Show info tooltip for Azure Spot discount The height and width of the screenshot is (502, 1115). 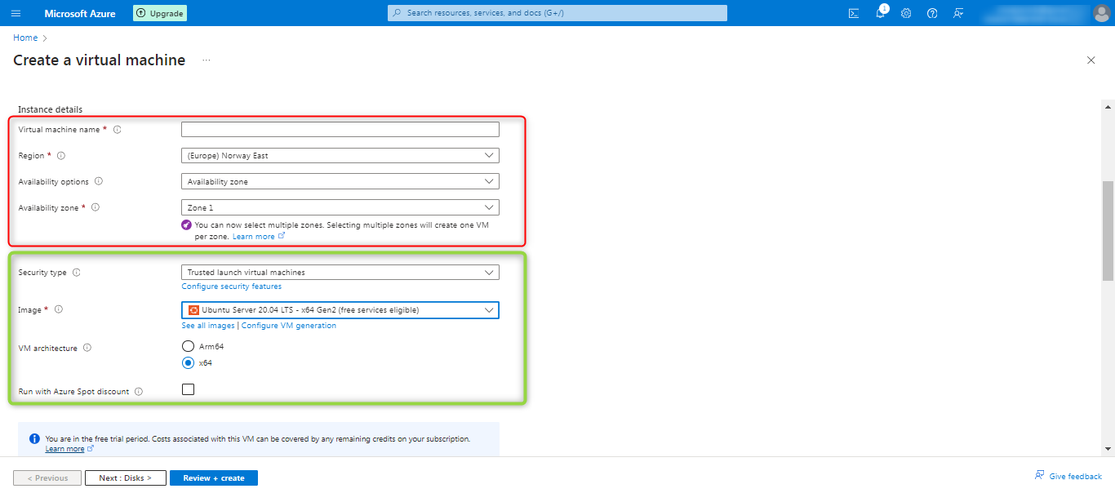pyautogui.click(x=139, y=392)
